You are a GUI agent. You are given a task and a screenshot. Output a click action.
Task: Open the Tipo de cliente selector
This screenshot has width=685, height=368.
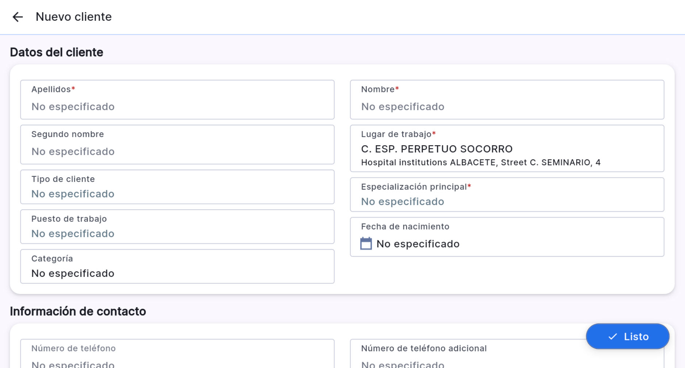pos(177,193)
